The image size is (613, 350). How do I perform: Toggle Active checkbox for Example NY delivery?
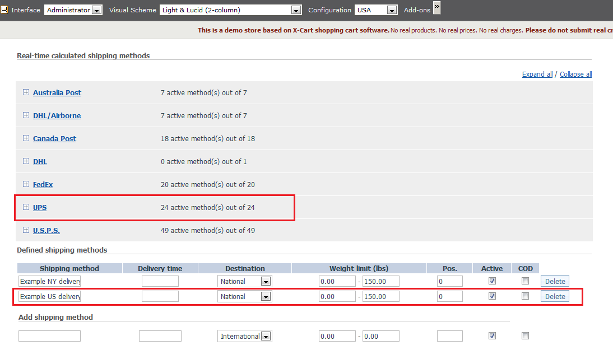click(492, 281)
